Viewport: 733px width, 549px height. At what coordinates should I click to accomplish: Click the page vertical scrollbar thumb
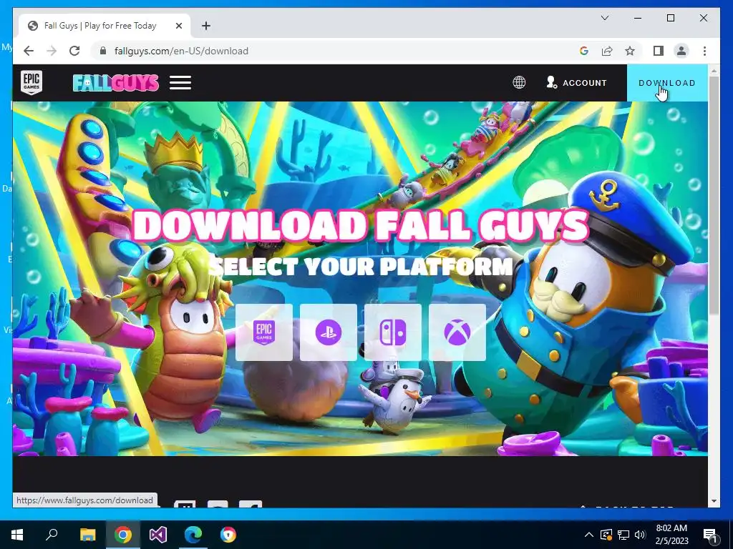click(714, 195)
